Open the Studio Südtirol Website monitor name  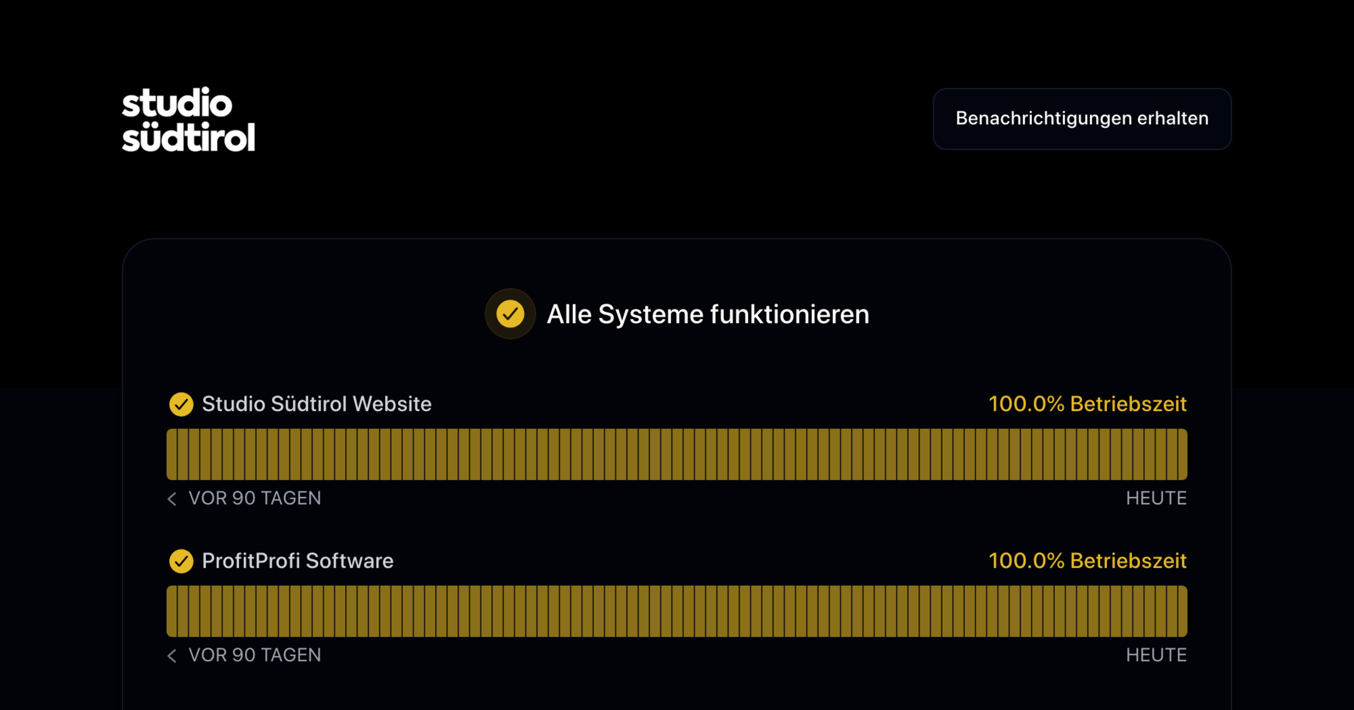pos(316,404)
